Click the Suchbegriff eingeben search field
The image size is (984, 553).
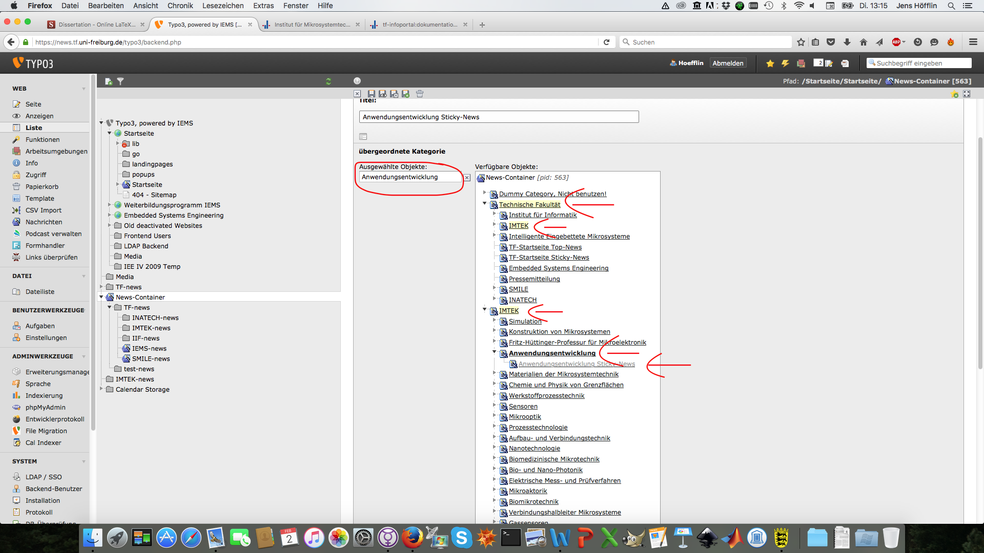coord(919,63)
